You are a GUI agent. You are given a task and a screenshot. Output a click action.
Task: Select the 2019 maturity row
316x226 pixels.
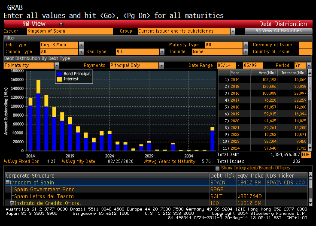[263, 114]
